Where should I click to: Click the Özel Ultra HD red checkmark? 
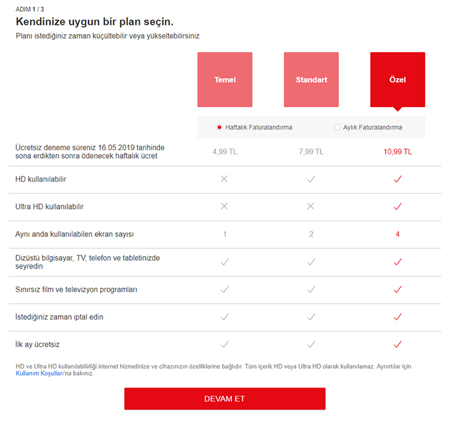397,206
